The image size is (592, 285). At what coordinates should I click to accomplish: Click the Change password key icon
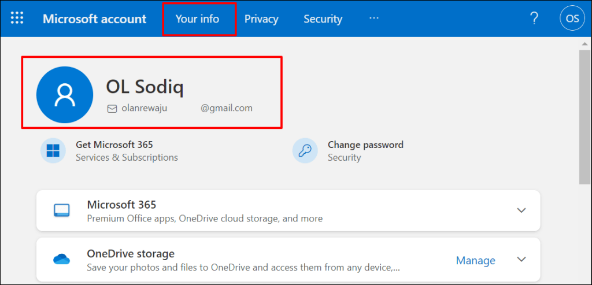[x=305, y=151]
